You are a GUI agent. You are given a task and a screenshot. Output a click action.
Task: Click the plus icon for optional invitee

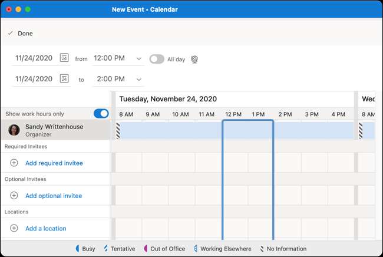click(x=14, y=196)
